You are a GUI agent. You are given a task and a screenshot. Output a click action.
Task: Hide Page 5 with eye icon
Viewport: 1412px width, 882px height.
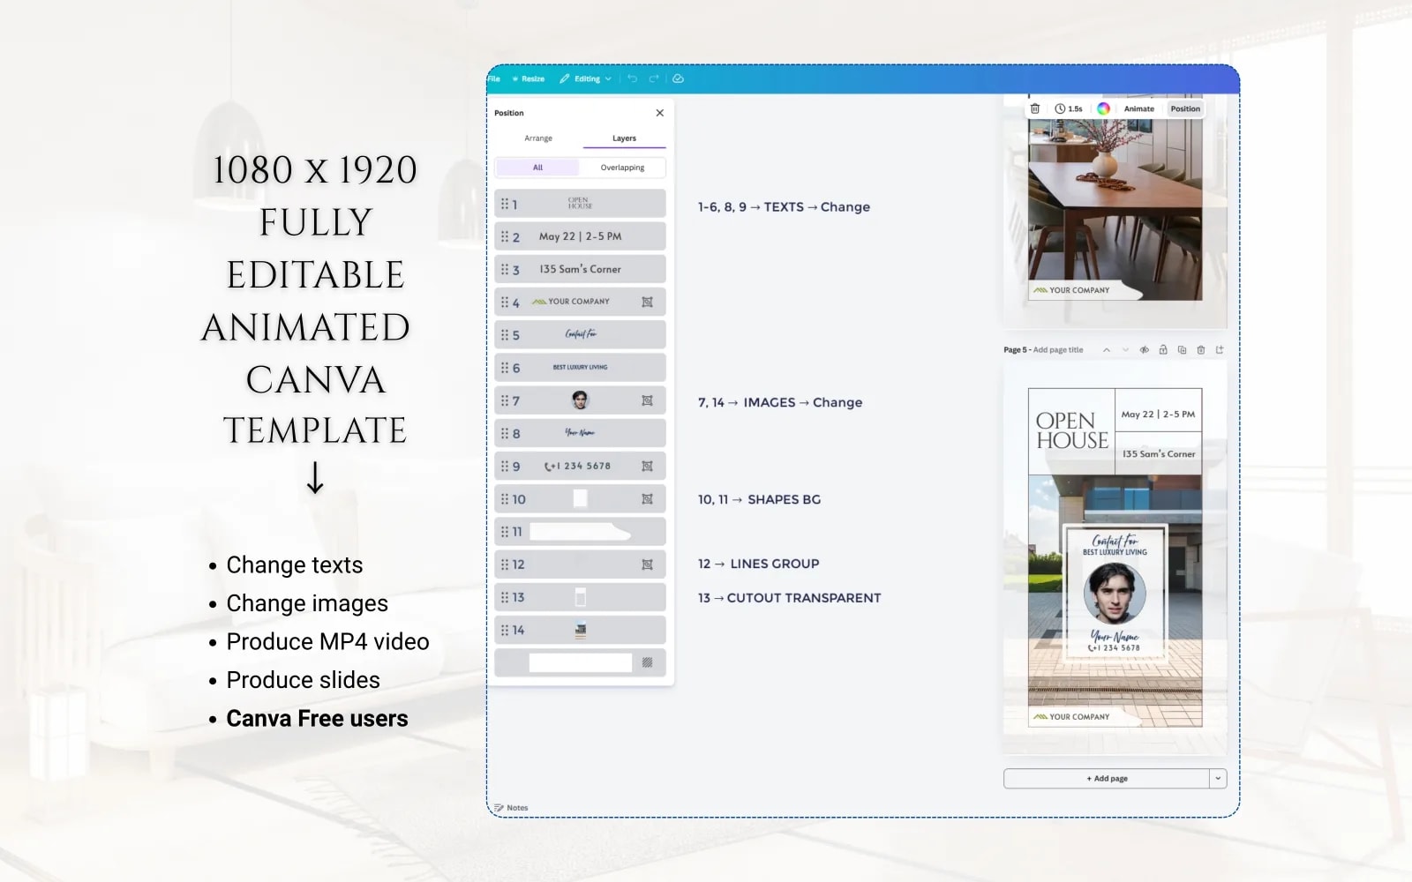pyautogui.click(x=1145, y=350)
